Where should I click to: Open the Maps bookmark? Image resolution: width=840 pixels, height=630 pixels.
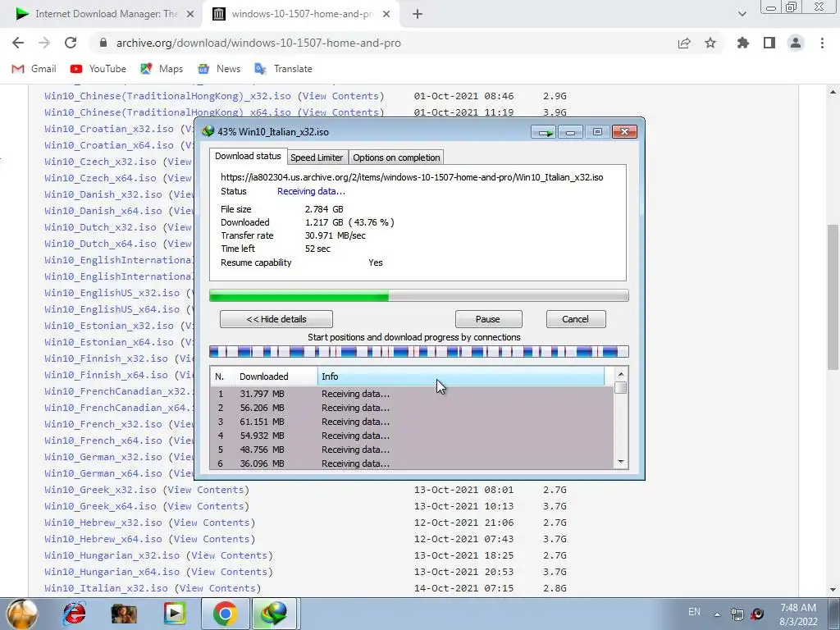pyautogui.click(x=162, y=69)
